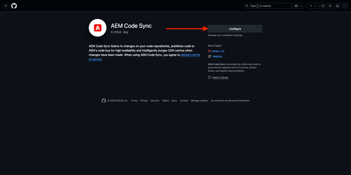Go to the GitHub homepage logo
The width and height of the screenshot is (351, 175).
(14, 6)
